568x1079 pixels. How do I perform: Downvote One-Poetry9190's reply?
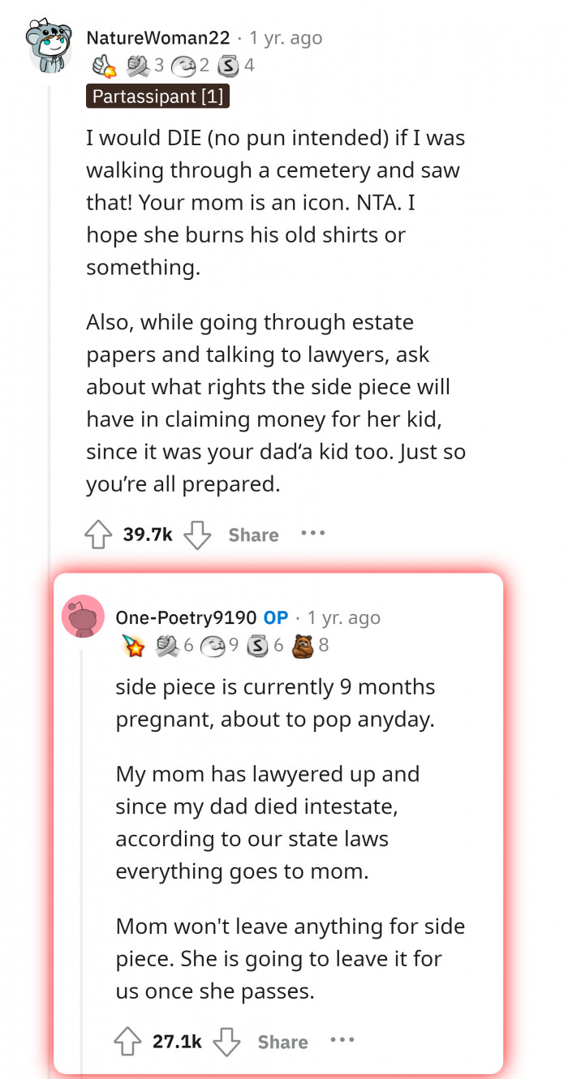(226, 1042)
